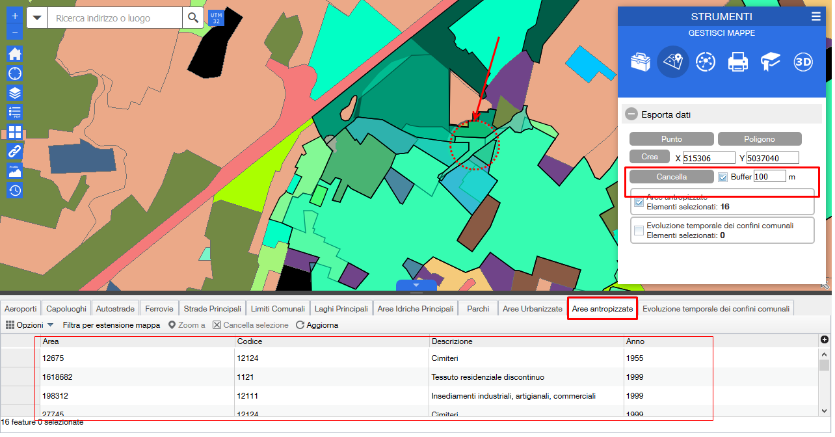
Task: Select the Limiti Comunali tab
Action: click(278, 309)
